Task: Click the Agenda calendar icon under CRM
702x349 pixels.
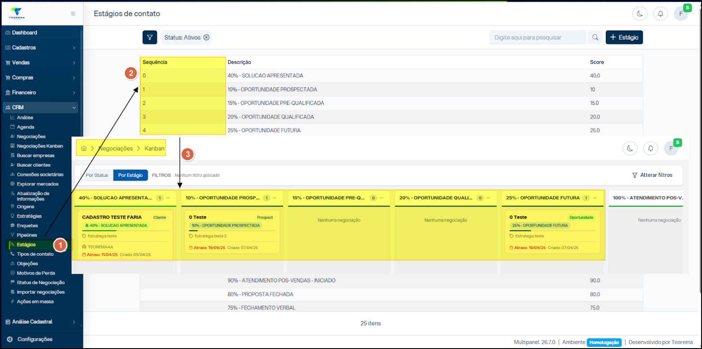Action: tap(12, 127)
